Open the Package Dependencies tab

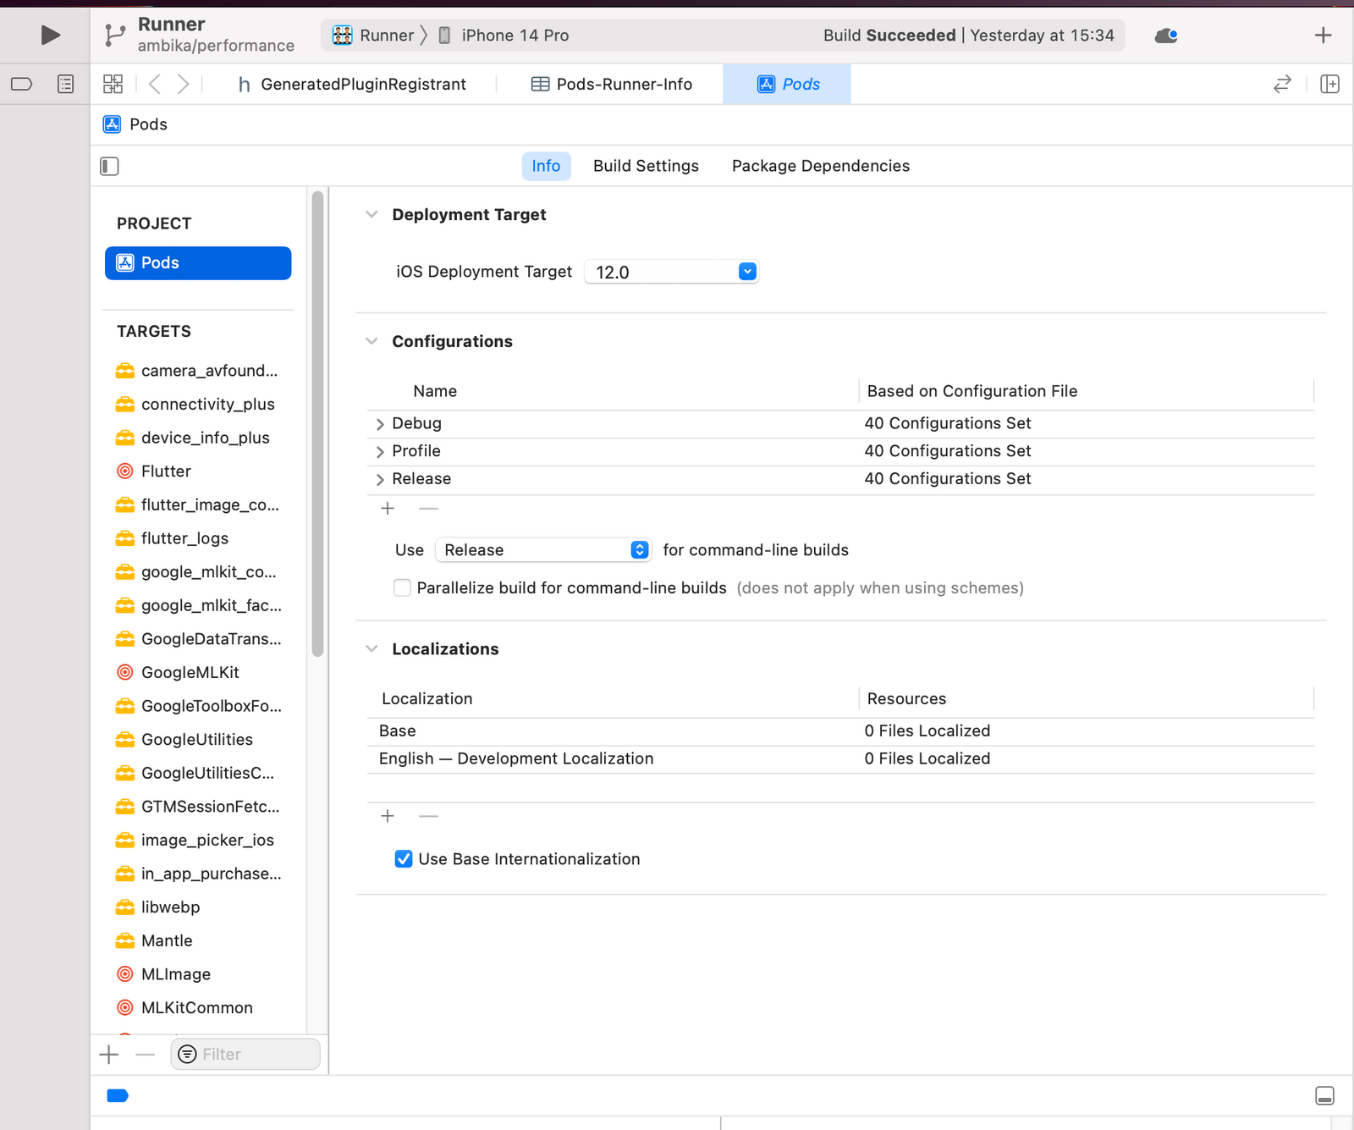pyautogui.click(x=819, y=166)
